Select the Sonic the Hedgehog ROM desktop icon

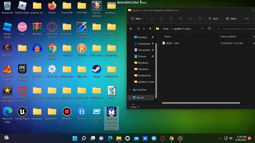[x=112, y=118]
